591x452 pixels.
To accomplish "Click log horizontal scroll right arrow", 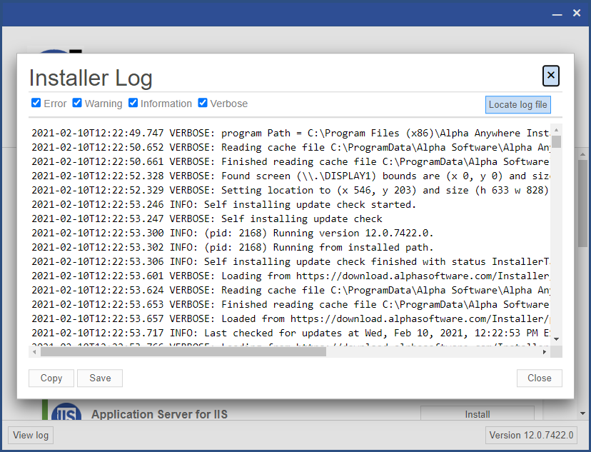I will point(545,352).
